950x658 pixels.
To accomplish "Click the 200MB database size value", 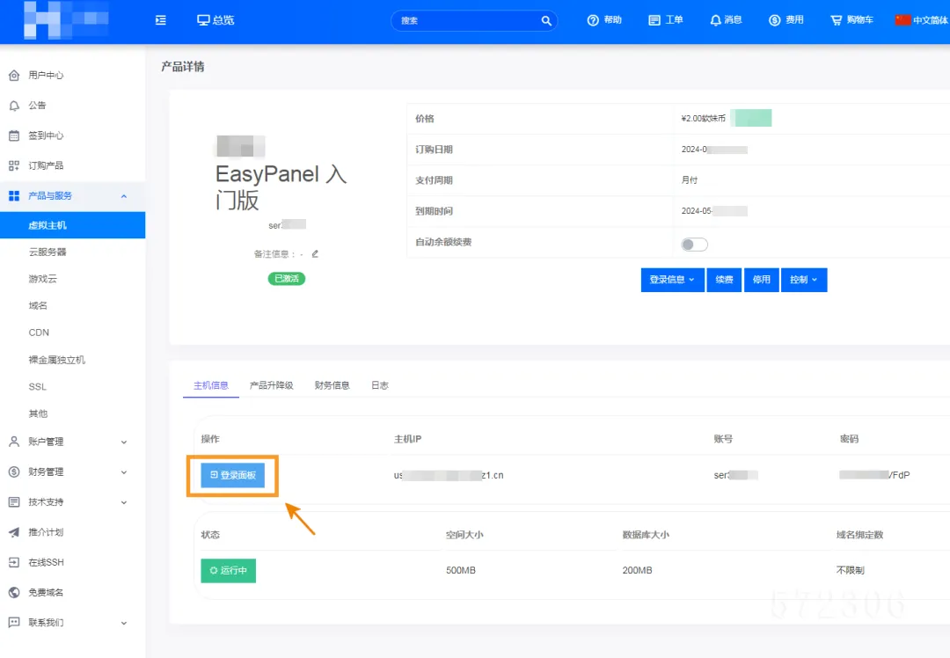I will tap(638, 571).
